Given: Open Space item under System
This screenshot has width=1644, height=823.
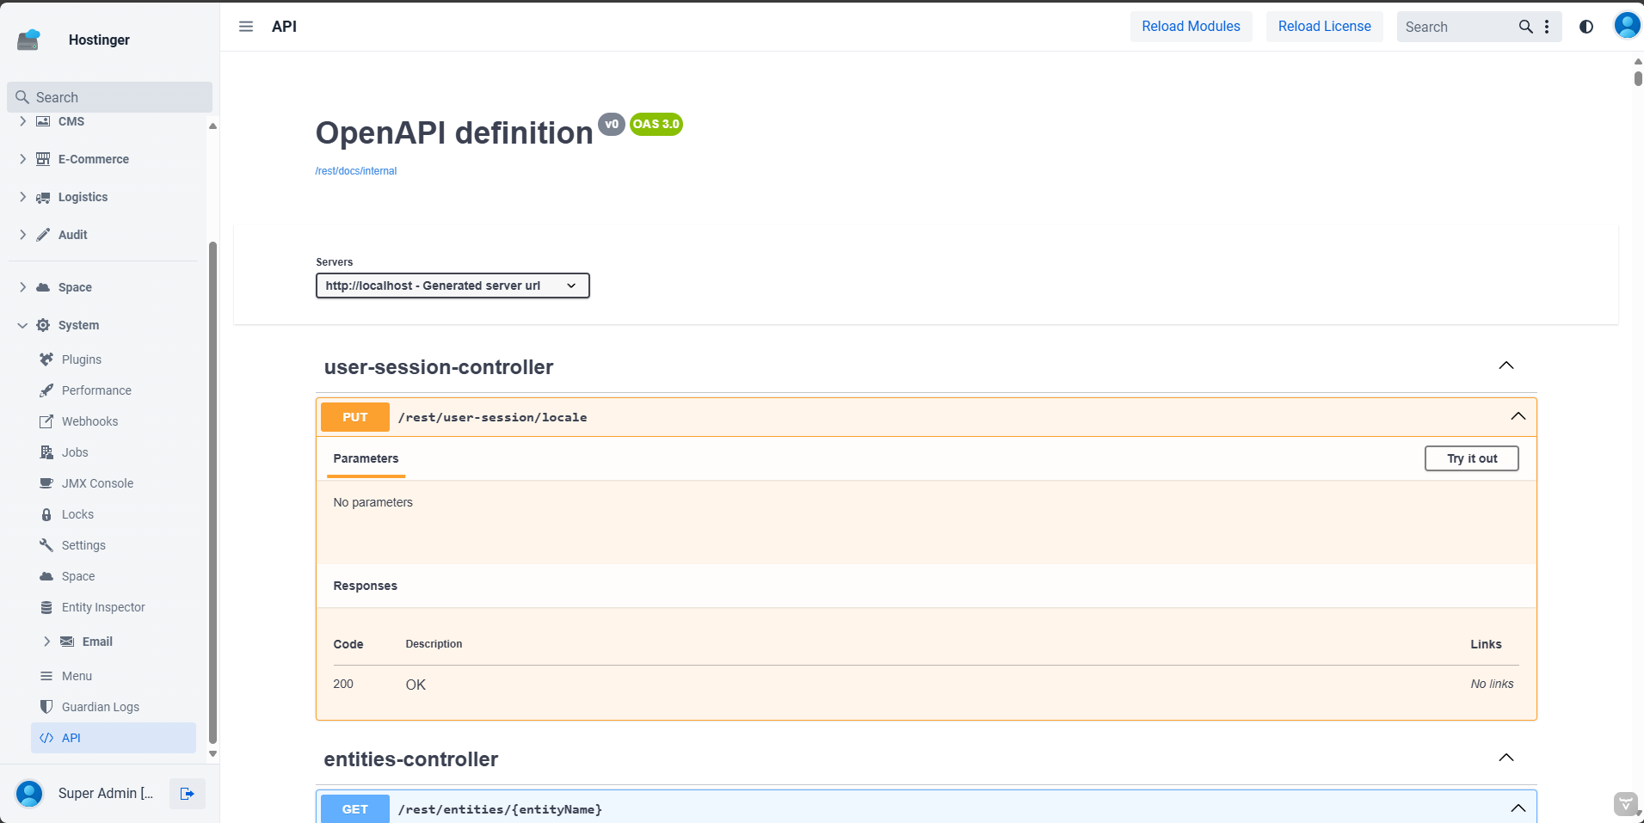Looking at the screenshot, I should pyautogui.click(x=113, y=576).
